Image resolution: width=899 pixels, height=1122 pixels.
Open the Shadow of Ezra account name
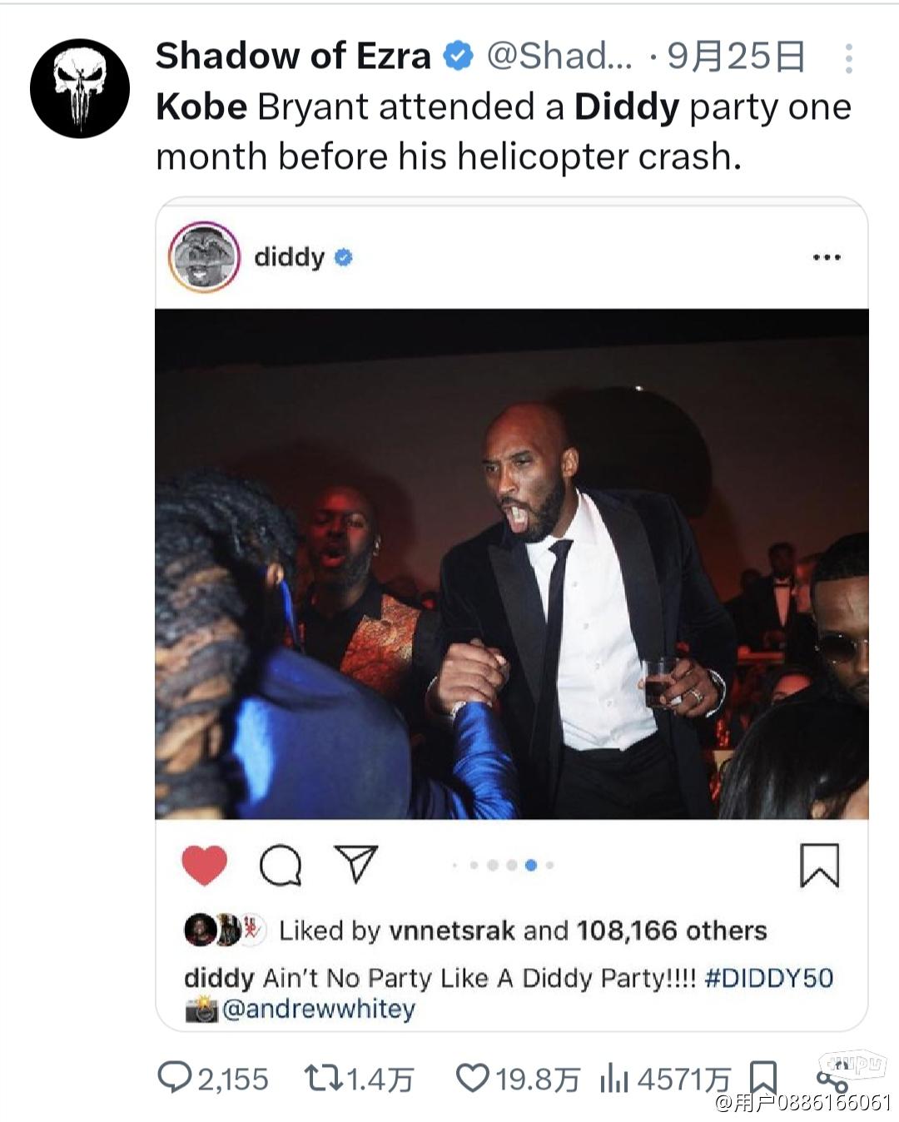pyautogui.click(x=293, y=56)
